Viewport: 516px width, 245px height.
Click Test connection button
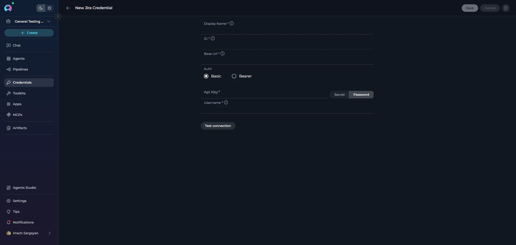pyautogui.click(x=218, y=126)
